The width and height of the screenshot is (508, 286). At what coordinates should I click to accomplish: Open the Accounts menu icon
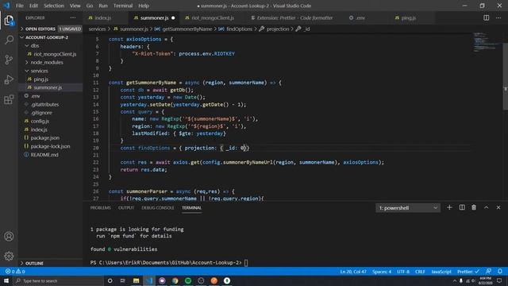point(9,237)
